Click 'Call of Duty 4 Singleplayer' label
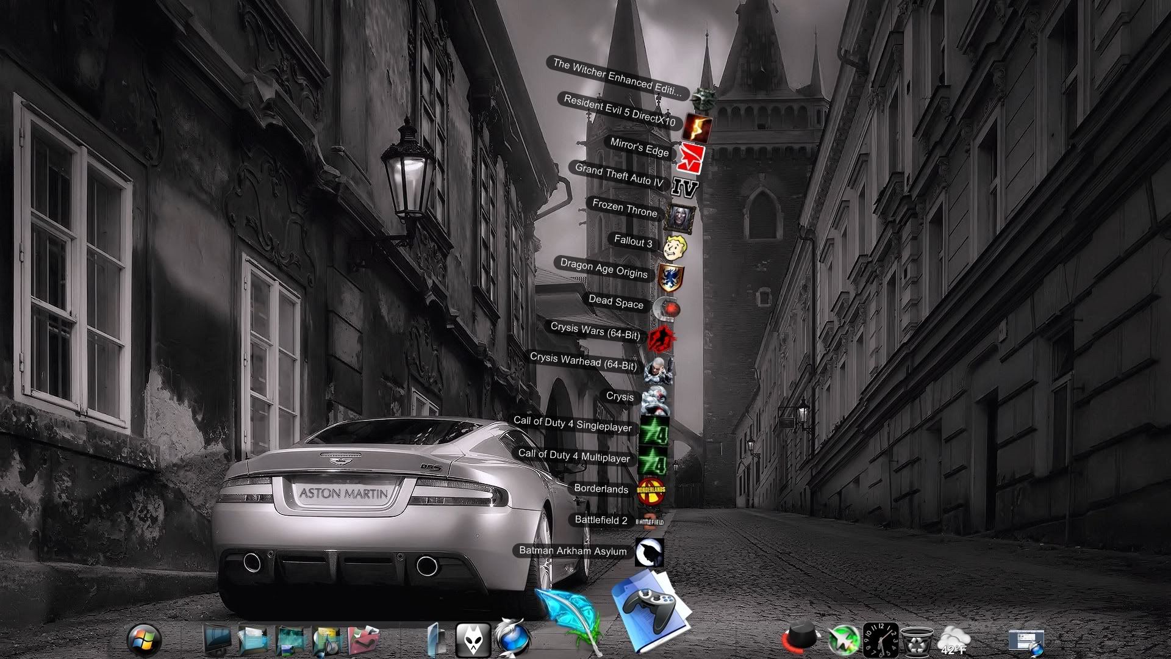1171x659 pixels. tap(573, 424)
